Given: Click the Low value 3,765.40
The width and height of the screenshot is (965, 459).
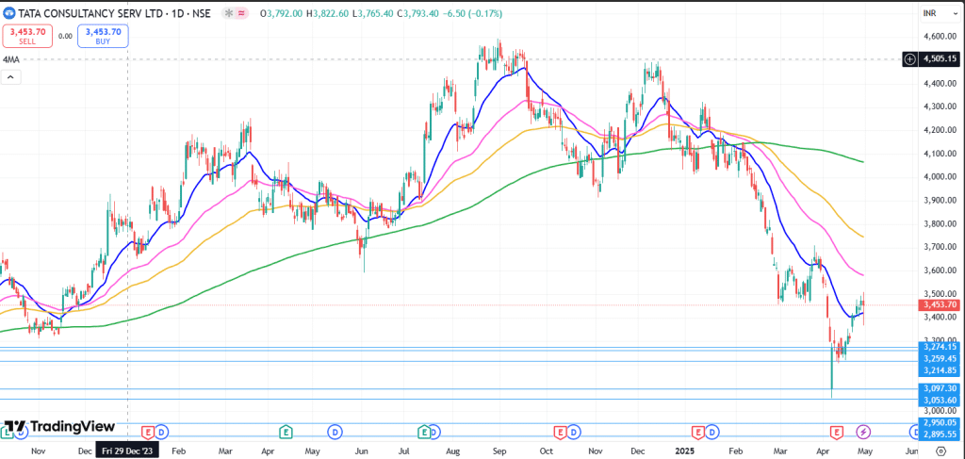Looking at the screenshot, I should click(x=375, y=13).
